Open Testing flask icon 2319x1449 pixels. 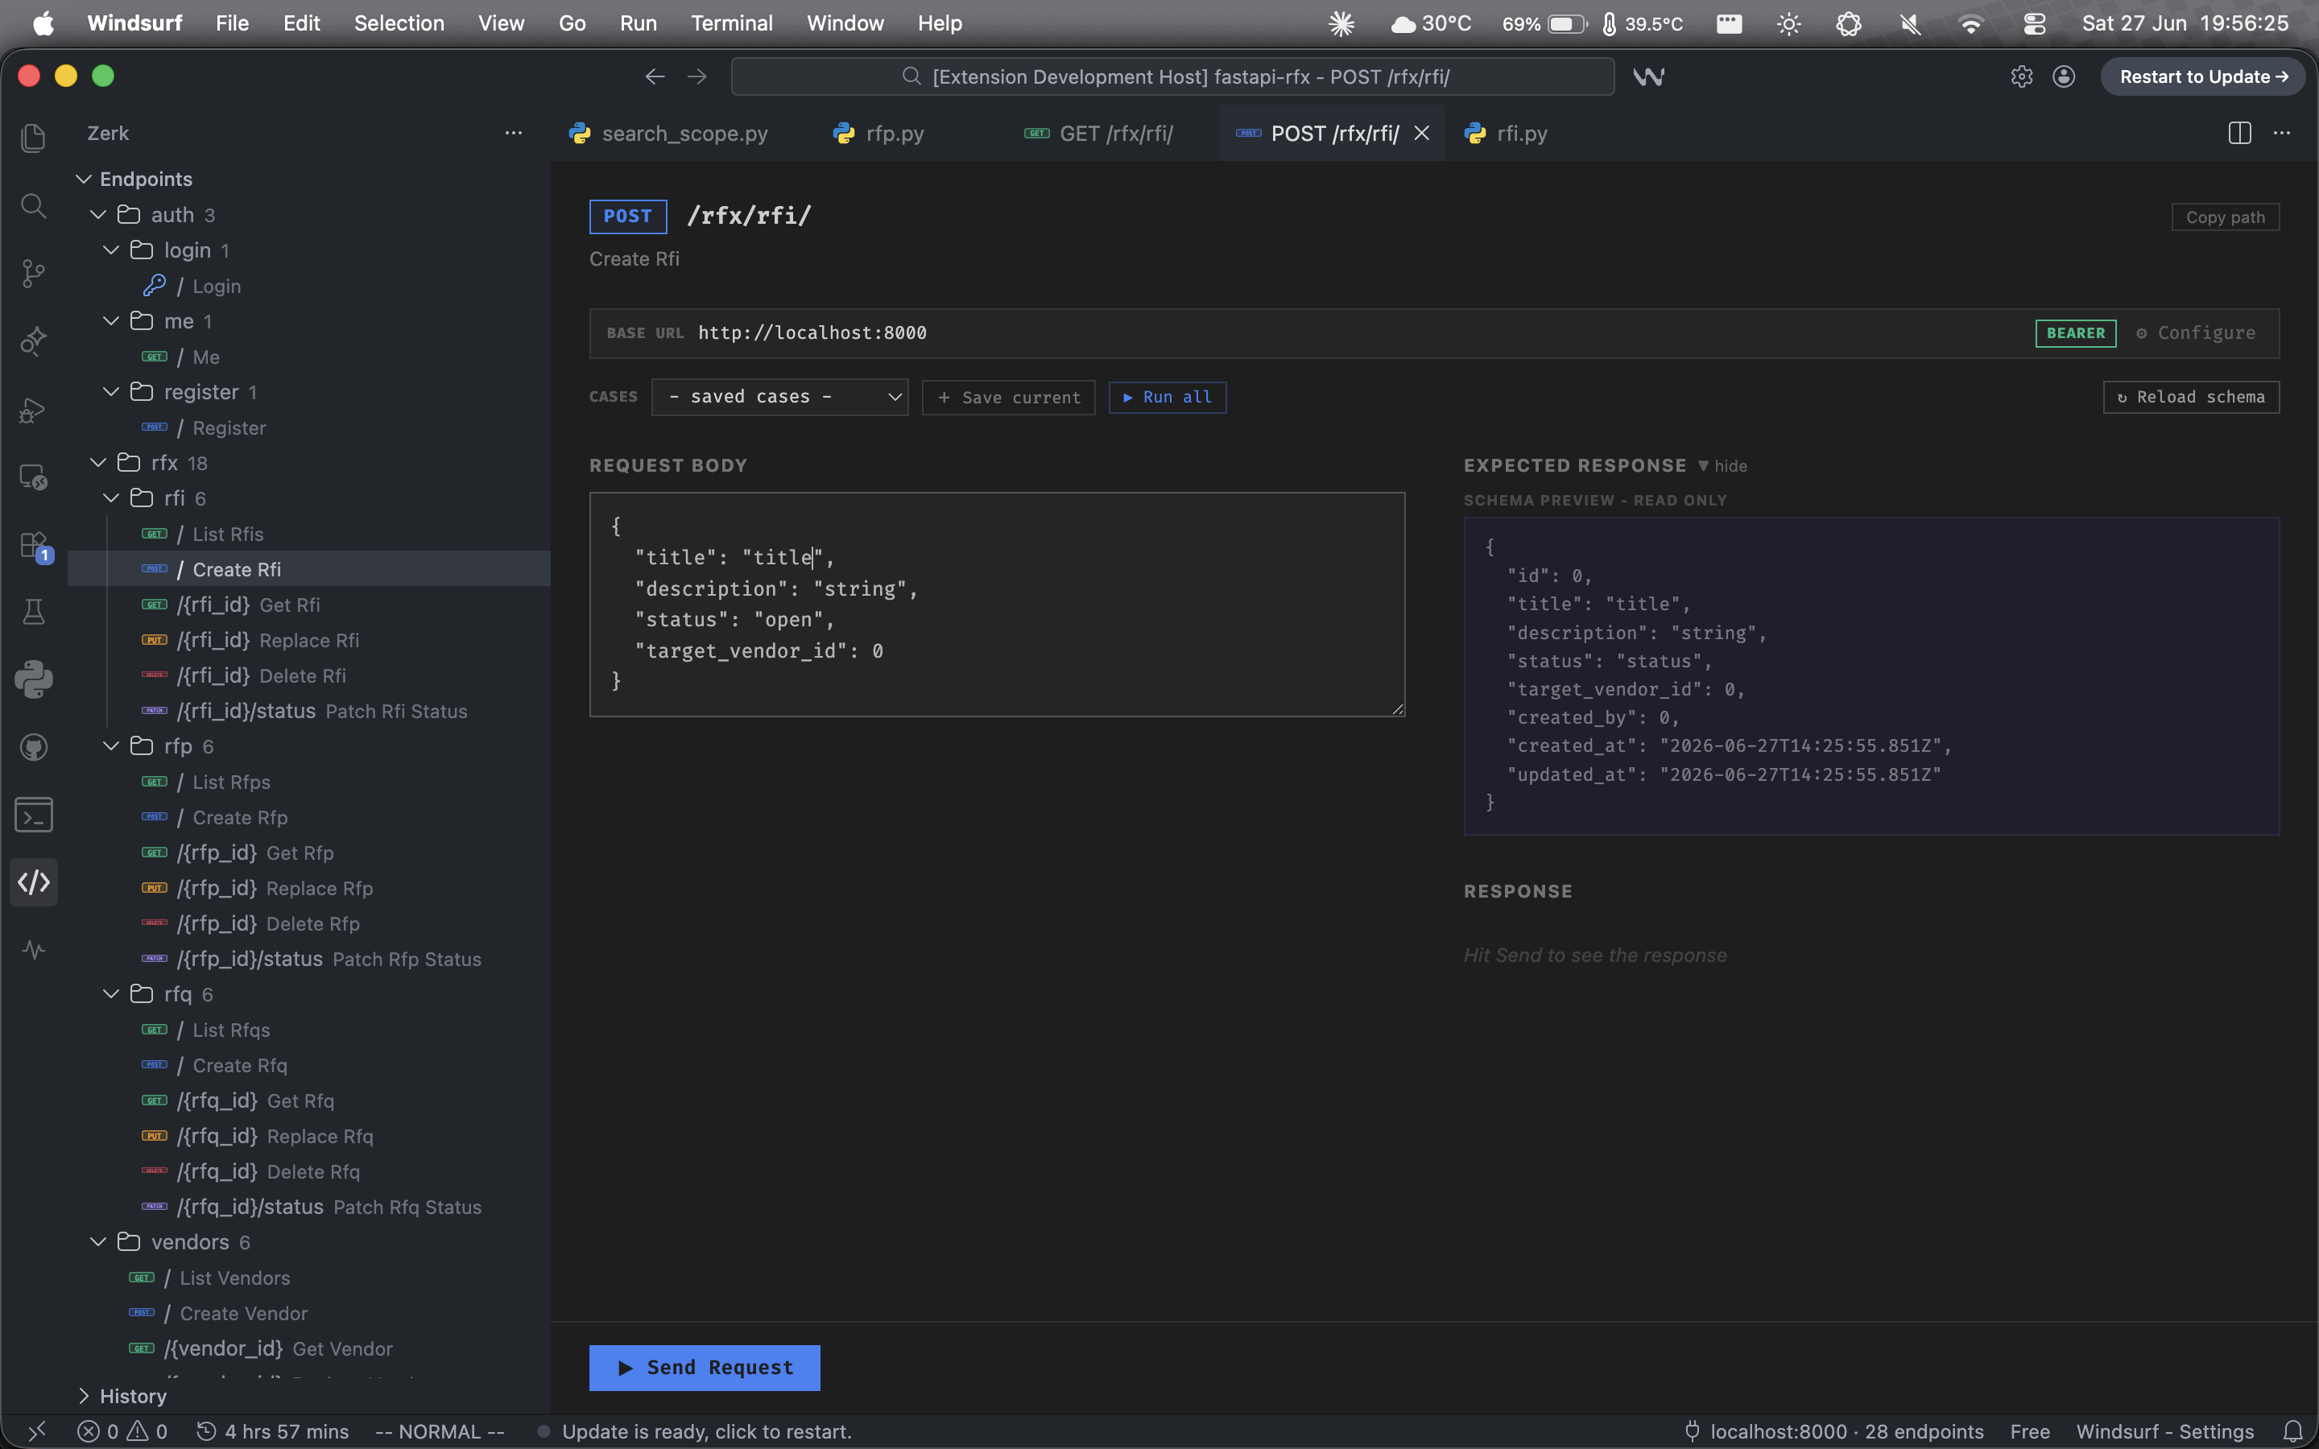34,612
